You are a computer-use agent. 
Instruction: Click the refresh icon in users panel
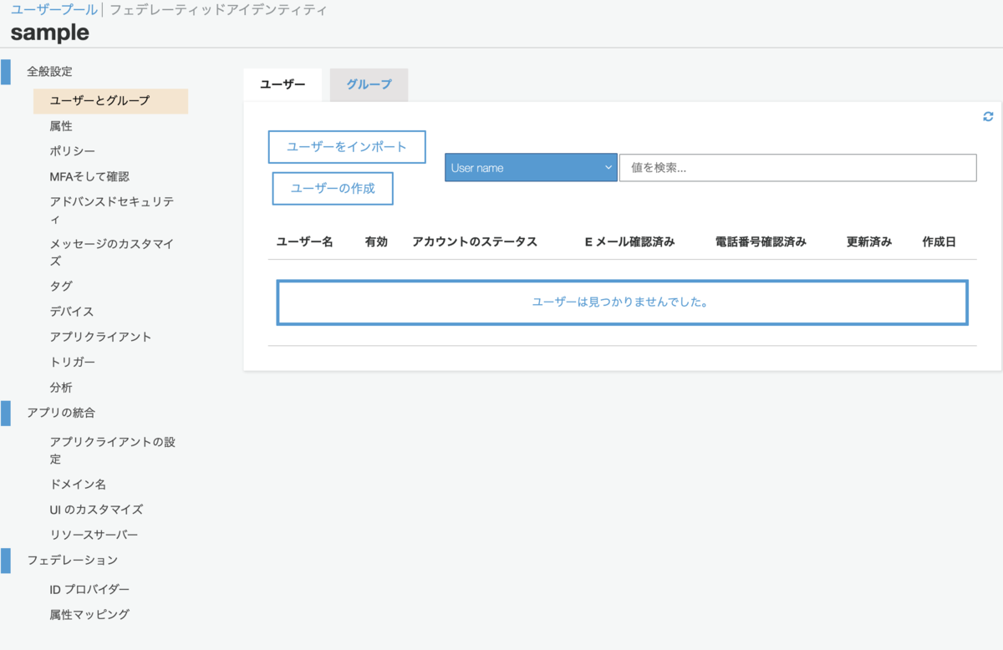988,117
